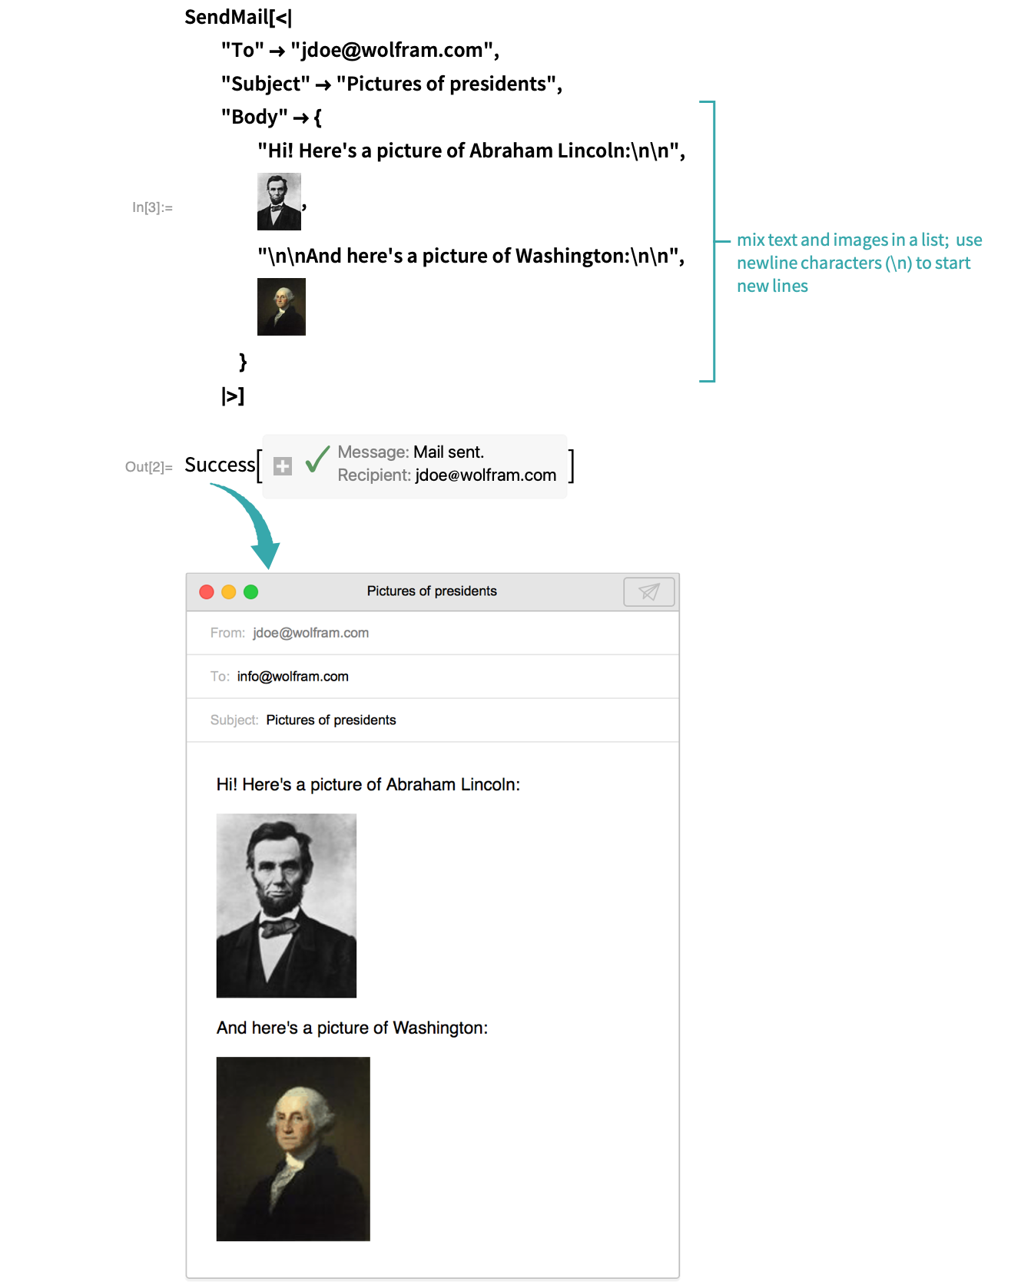Click the From field jdoe@wolfram.com
1031x1285 pixels.
[x=433, y=633]
